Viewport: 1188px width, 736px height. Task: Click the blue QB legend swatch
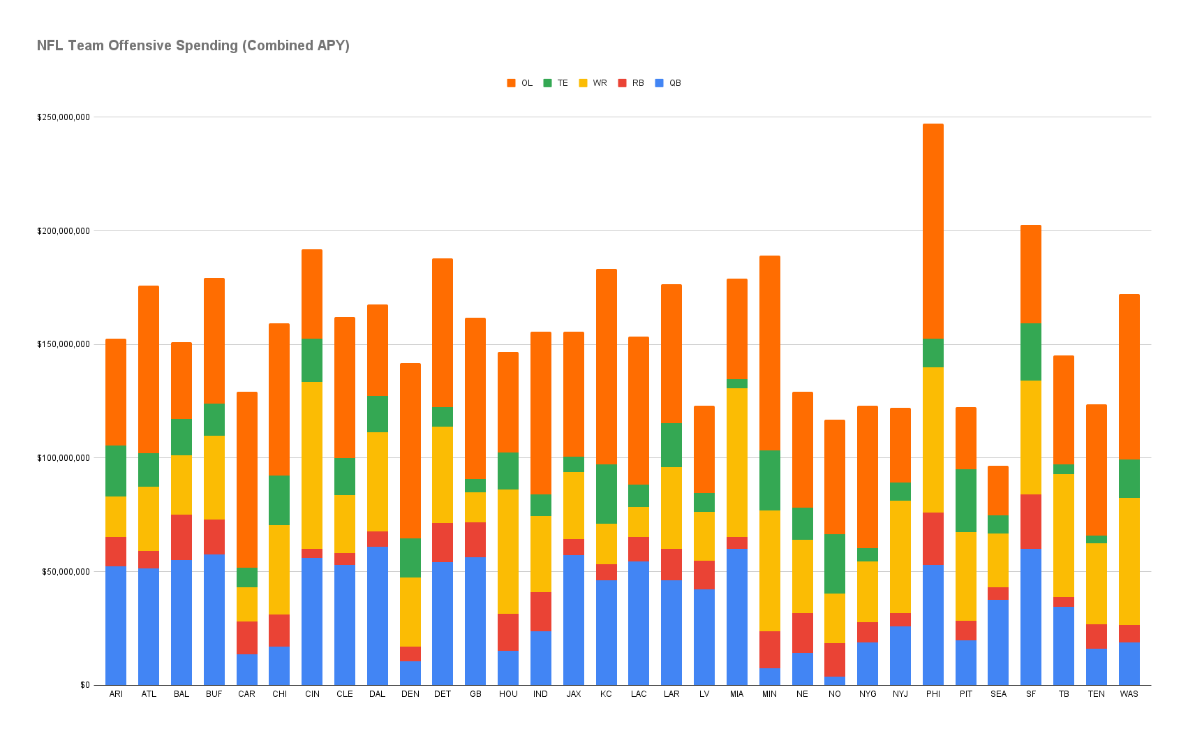(660, 83)
